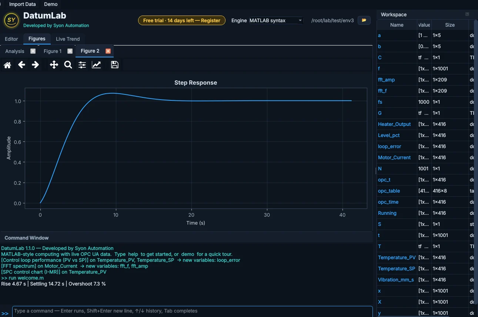Open the Engine MATLAB syntax dropdown
Image resolution: width=478 pixels, height=317 pixels.
(276, 20)
